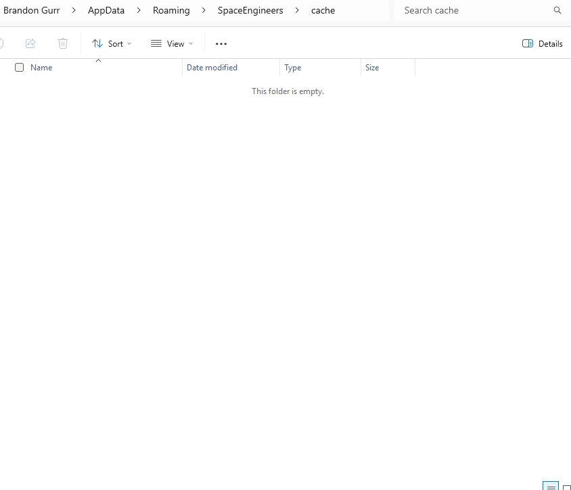Click the Delete trash can icon
571x490 pixels.
pyautogui.click(x=63, y=43)
